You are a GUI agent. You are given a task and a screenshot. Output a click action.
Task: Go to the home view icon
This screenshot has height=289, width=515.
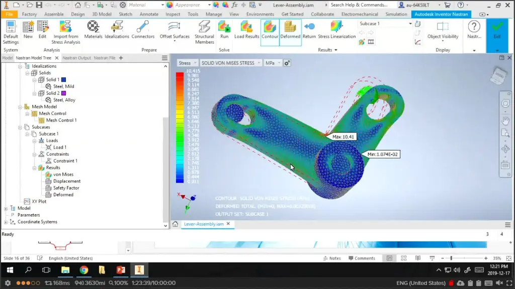point(176,224)
